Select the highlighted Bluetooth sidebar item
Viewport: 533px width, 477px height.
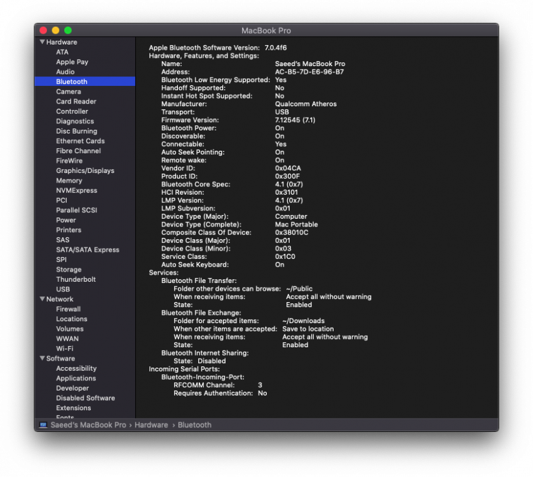(x=85, y=81)
